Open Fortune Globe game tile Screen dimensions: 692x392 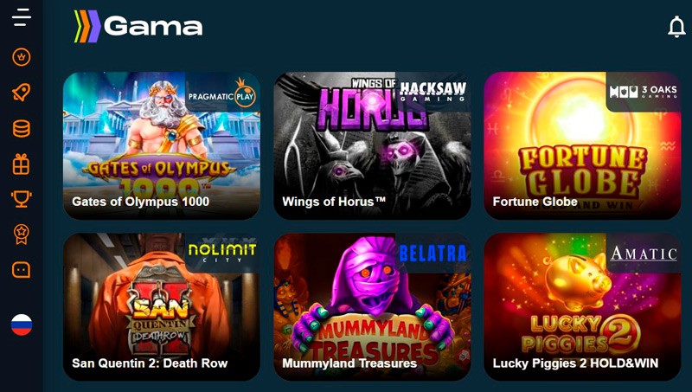pos(582,145)
